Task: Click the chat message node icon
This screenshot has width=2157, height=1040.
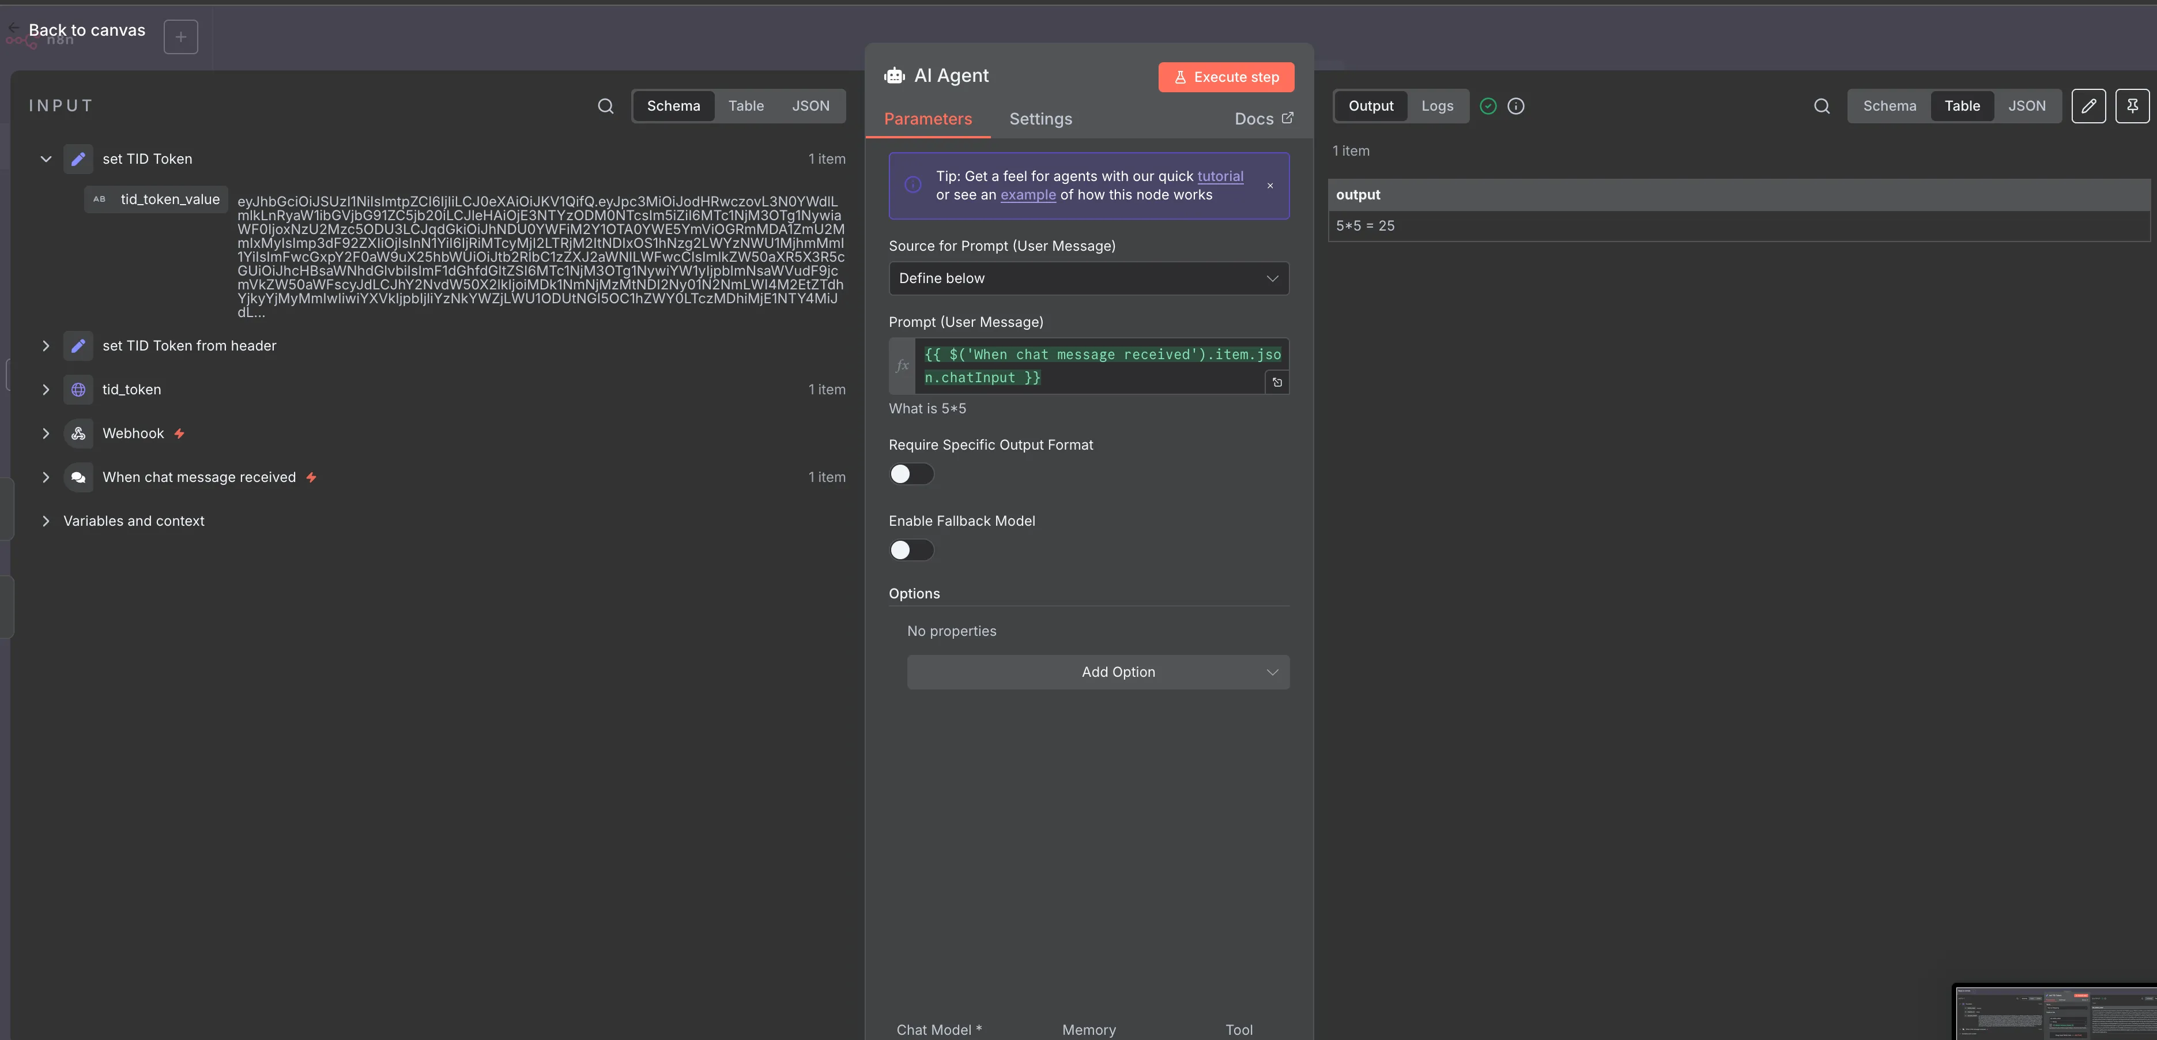Action: [x=78, y=477]
